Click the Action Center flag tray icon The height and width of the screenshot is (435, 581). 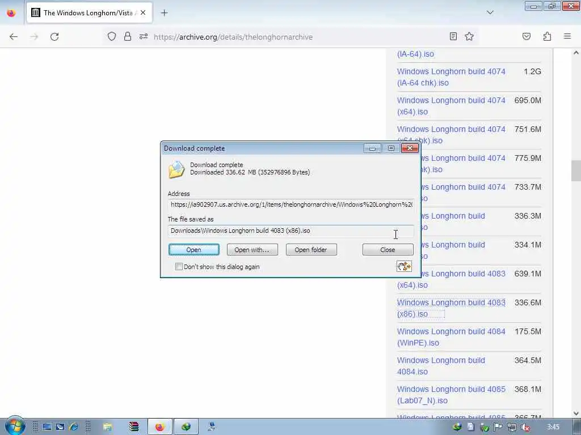click(498, 427)
